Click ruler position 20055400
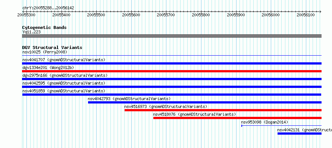Screen dimensions: 332x148 coord(62,15)
